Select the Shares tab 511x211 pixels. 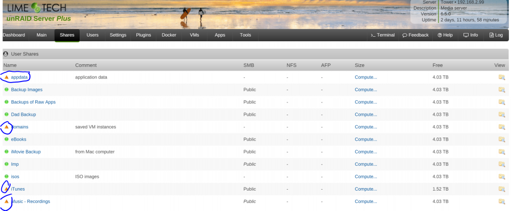click(67, 35)
